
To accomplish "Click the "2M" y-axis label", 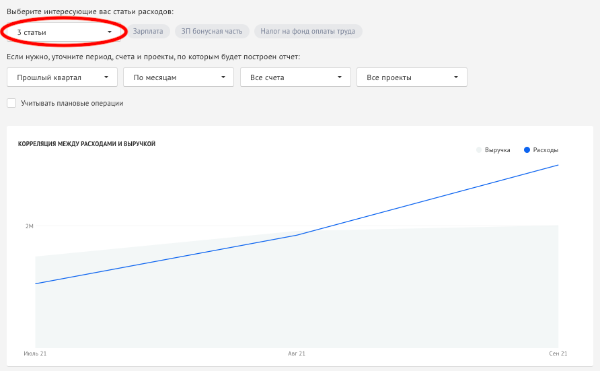I will (30, 226).
